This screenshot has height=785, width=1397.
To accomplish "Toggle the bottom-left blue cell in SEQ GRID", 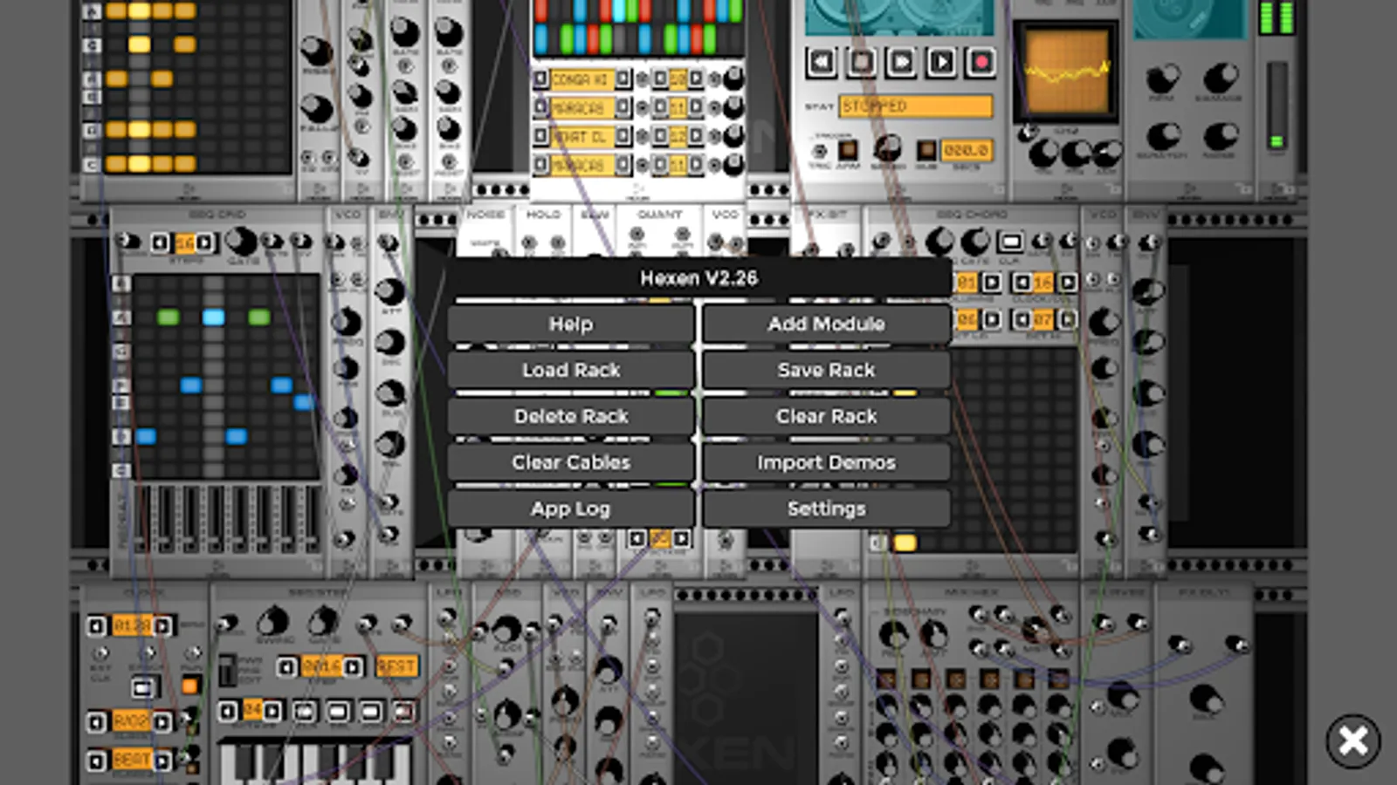I will 145,436.
